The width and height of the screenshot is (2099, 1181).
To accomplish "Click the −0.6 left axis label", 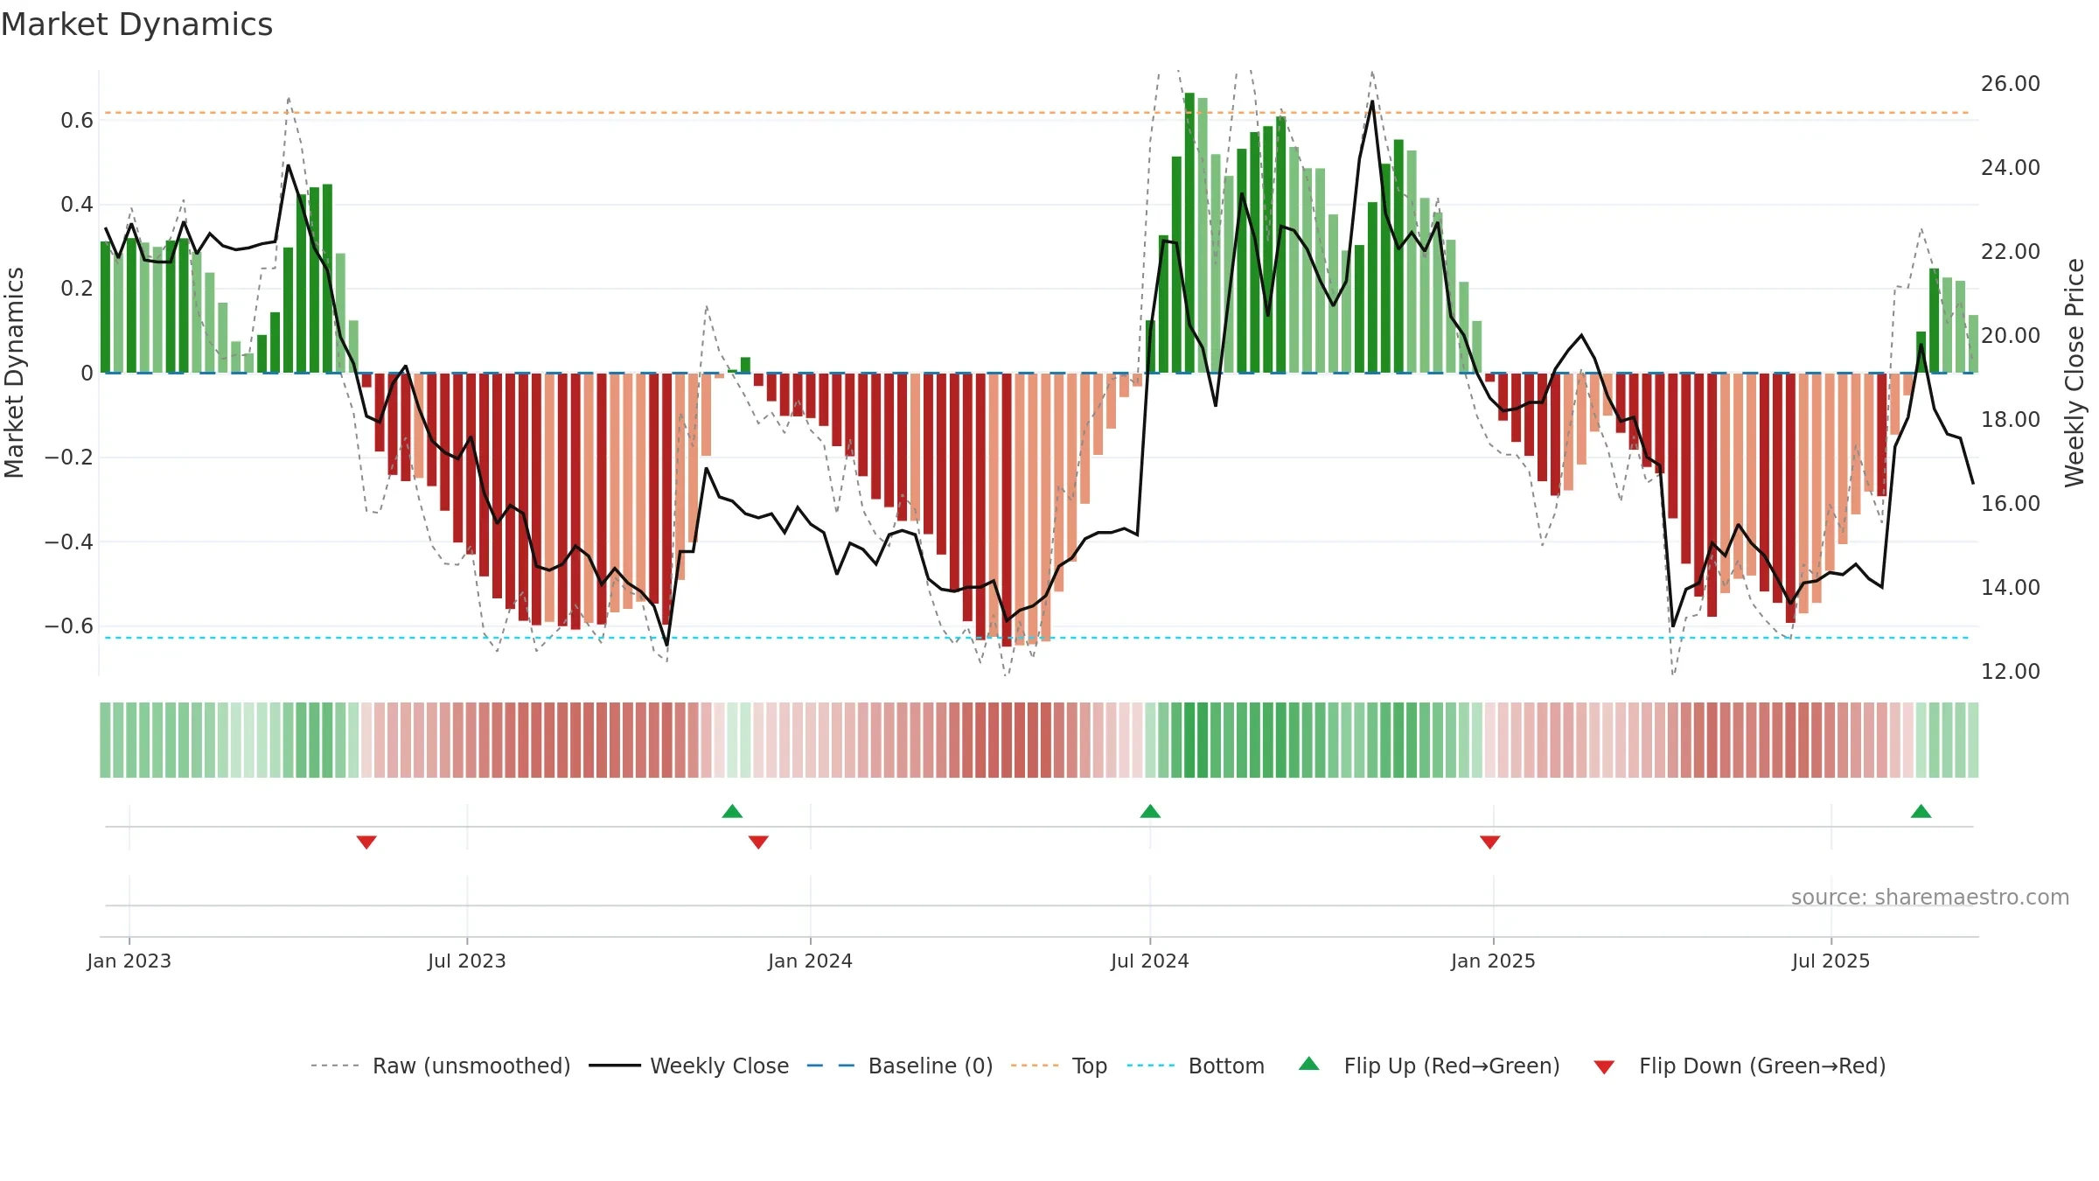I will pyautogui.click(x=69, y=626).
